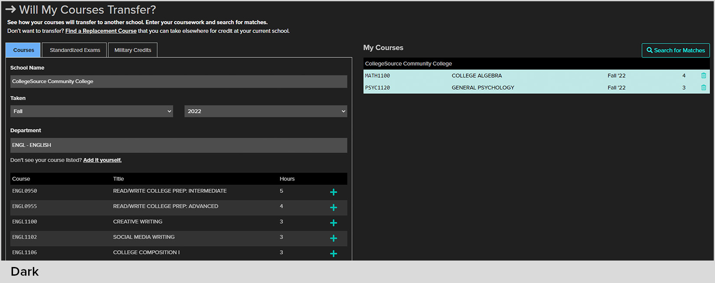Open the 2022 year dropdown

pyautogui.click(x=265, y=111)
